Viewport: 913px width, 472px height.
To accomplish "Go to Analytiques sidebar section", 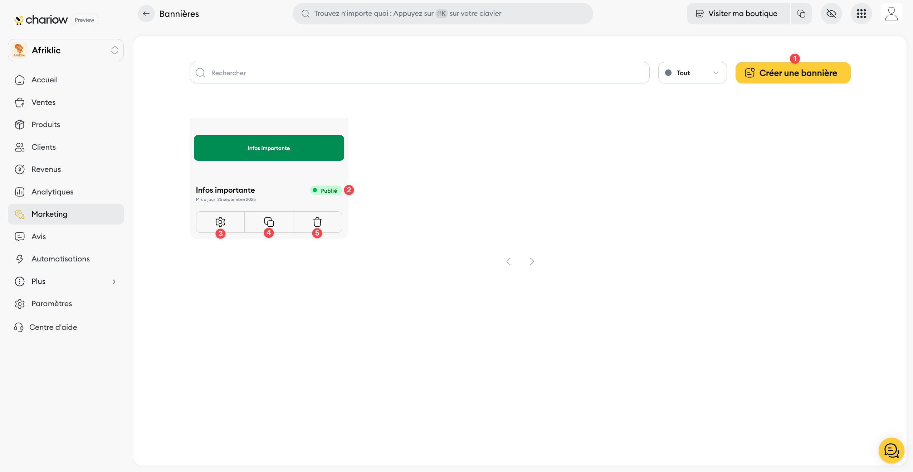I will (x=52, y=192).
